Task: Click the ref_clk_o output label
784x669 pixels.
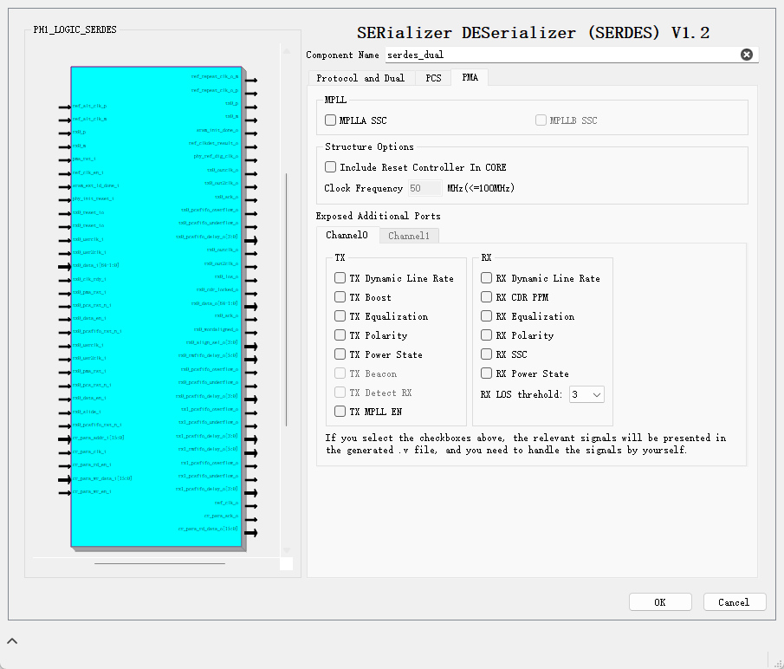Action: [x=226, y=503]
